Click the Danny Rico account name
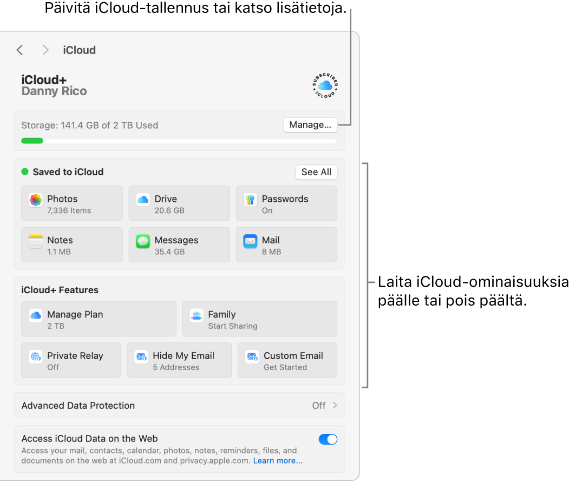Image resolution: width=582 pixels, height=482 pixels. pos(54,91)
